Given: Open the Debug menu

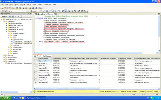Looking at the screenshot, I should 29,5.
